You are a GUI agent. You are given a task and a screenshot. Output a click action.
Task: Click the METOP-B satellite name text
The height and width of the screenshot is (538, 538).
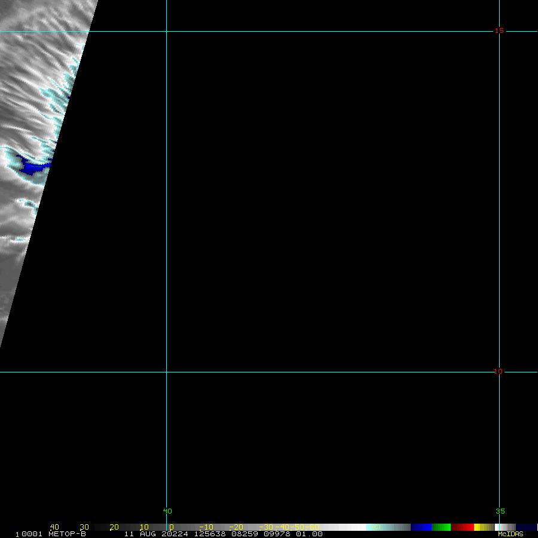click(x=67, y=534)
